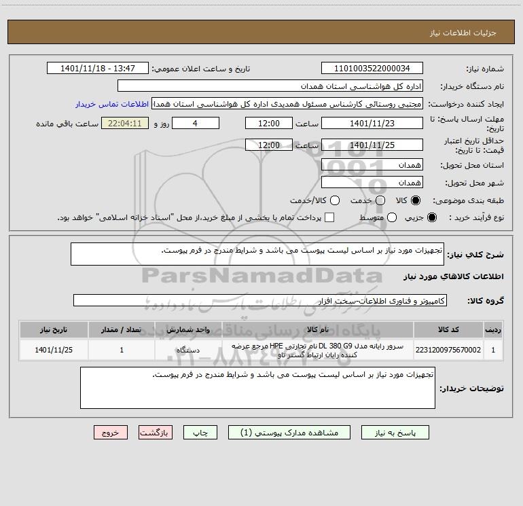Click the ردیف column header

493,329
